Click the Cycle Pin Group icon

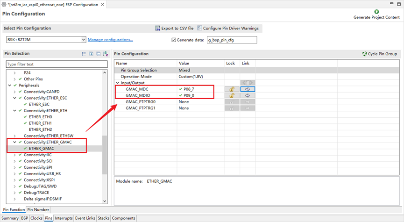tap(364, 54)
